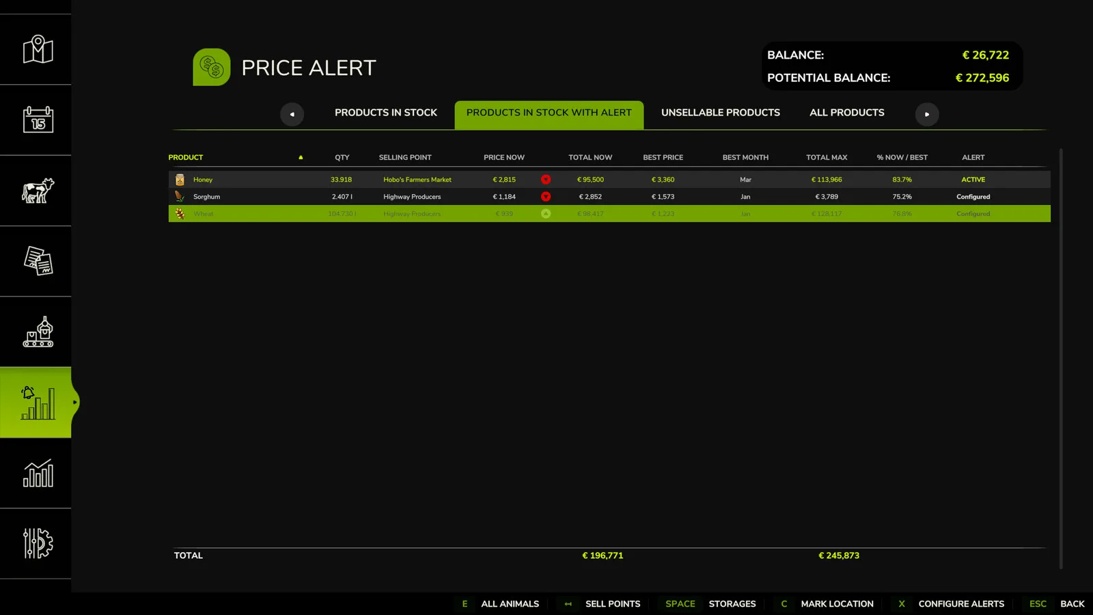Image resolution: width=1093 pixels, height=615 pixels.
Task: Select Products In Stock With Alert tab
Action: (x=549, y=114)
